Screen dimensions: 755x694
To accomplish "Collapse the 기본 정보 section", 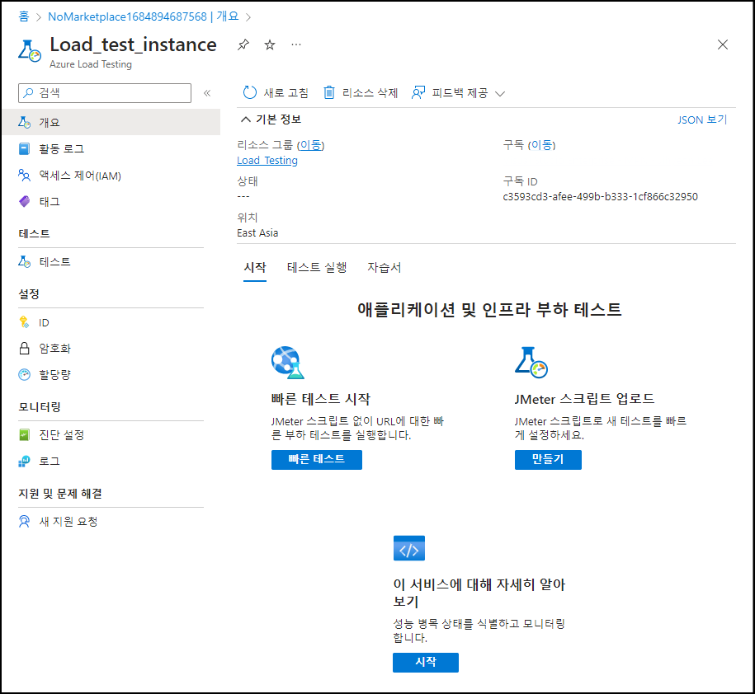I will (x=246, y=120).
